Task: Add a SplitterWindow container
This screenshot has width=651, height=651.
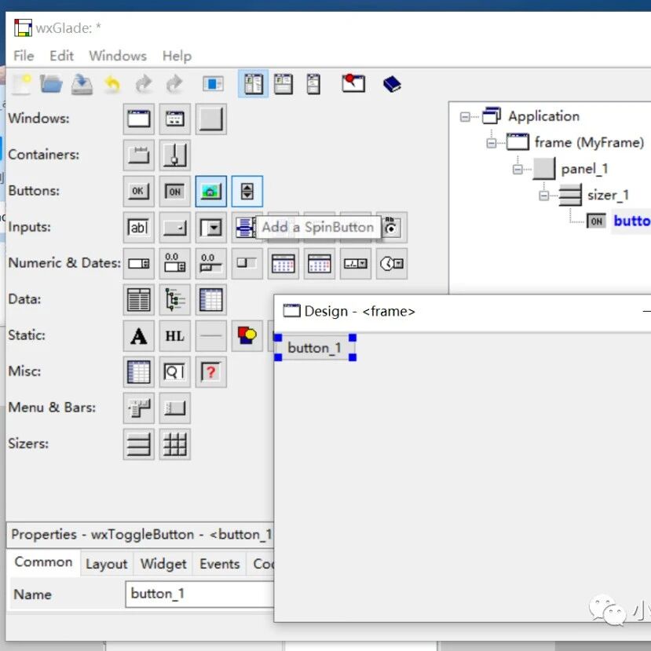Action: tap(175, 155)
